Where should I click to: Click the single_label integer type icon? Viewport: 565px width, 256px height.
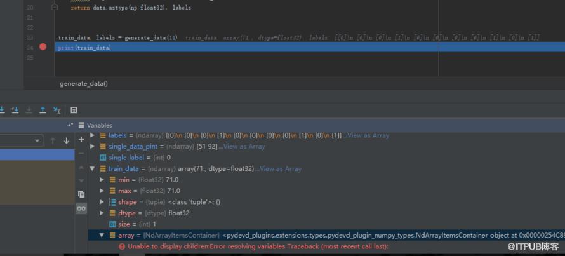point(103,158)
